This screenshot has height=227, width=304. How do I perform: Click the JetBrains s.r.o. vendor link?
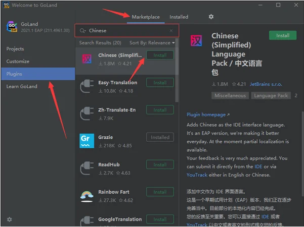(266, 84)
